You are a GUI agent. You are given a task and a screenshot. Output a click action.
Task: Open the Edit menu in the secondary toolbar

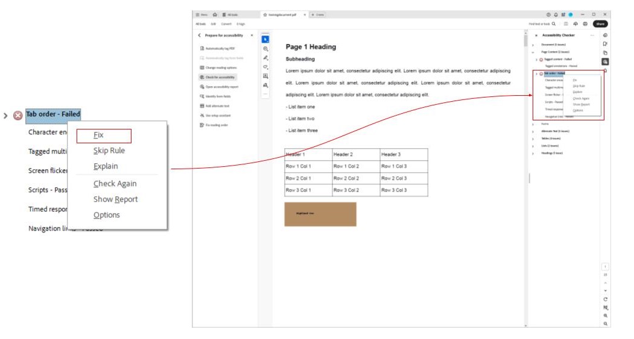pyautogui.click(x=213, y=24)
